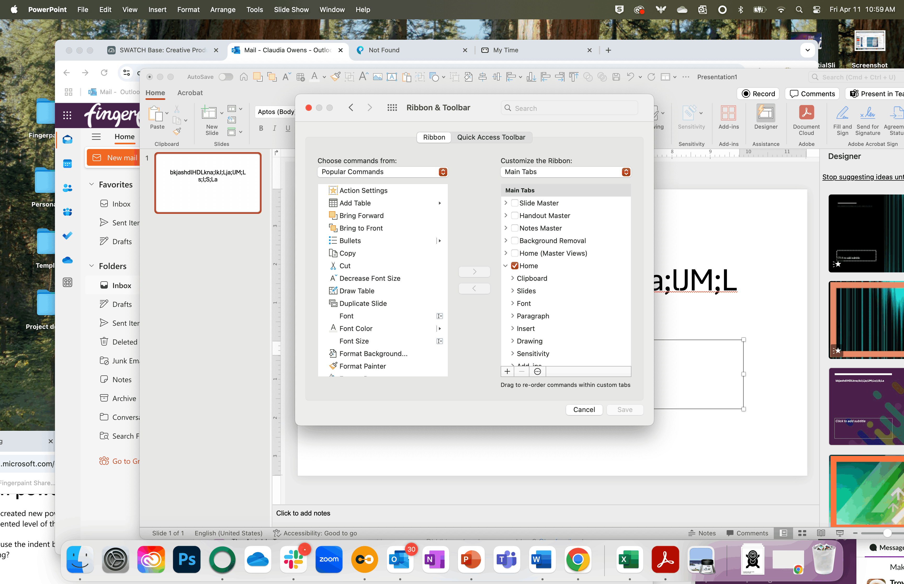
Task: Open the Slide Show menu
Action: point(291,9)
